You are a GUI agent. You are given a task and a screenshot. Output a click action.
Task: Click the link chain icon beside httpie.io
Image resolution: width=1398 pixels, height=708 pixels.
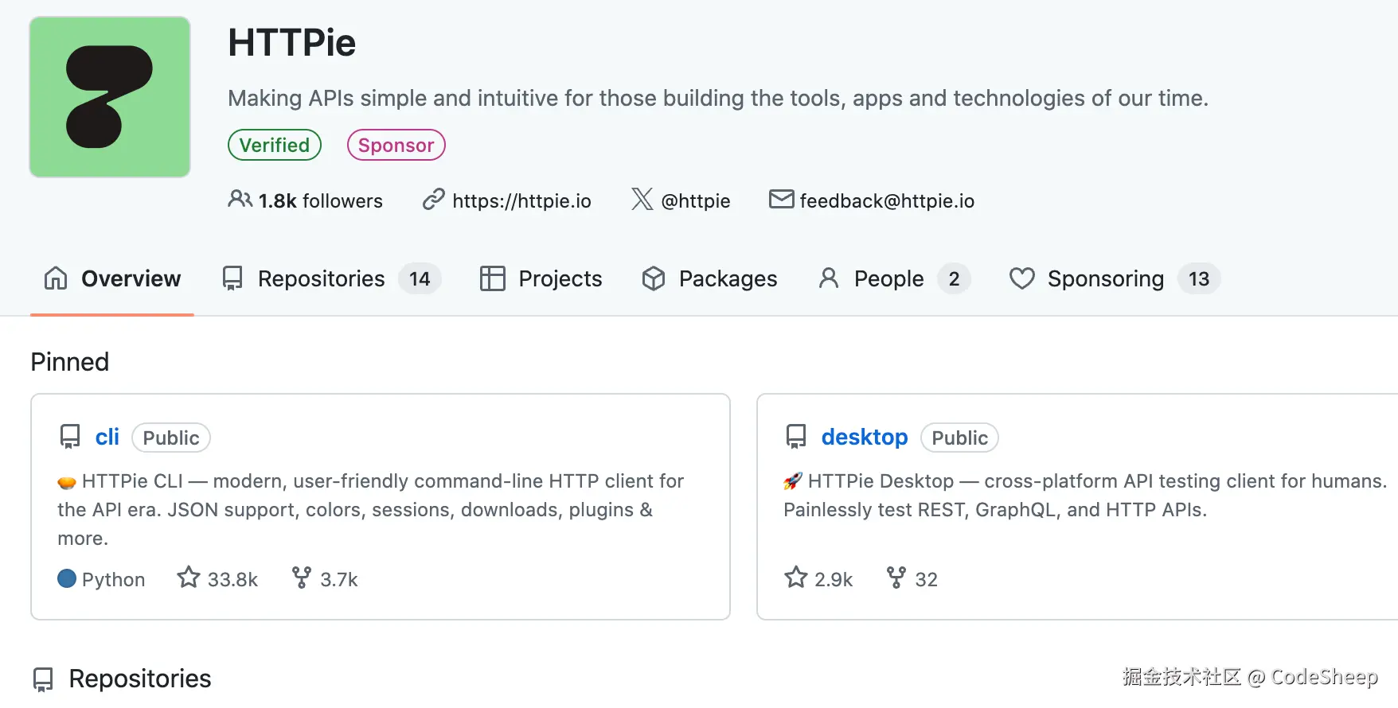[433, 199]
